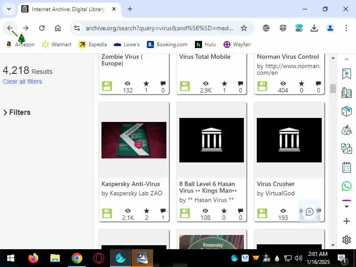Click Clear all filters link
Viewport: 356px width, 267px height.
pos(23,81)
